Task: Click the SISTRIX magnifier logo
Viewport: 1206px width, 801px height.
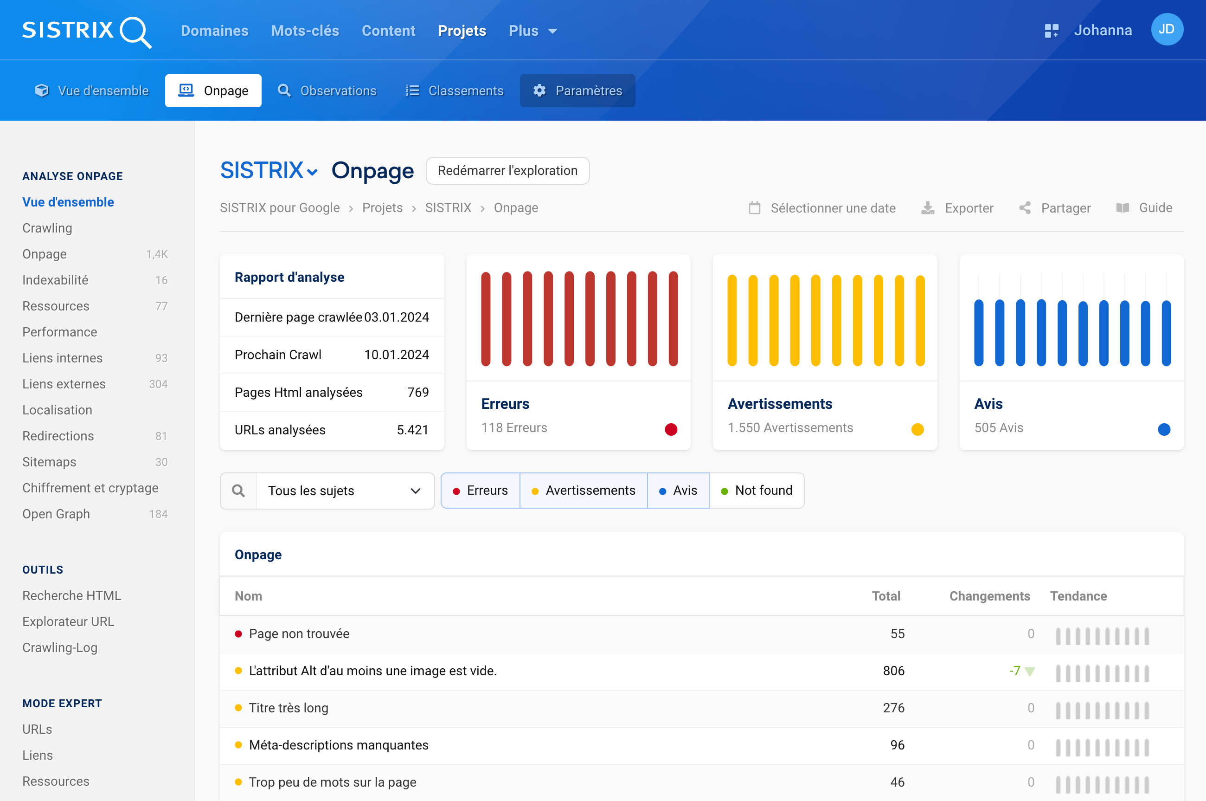Action: pyautogui.click(x=87, y=32)
